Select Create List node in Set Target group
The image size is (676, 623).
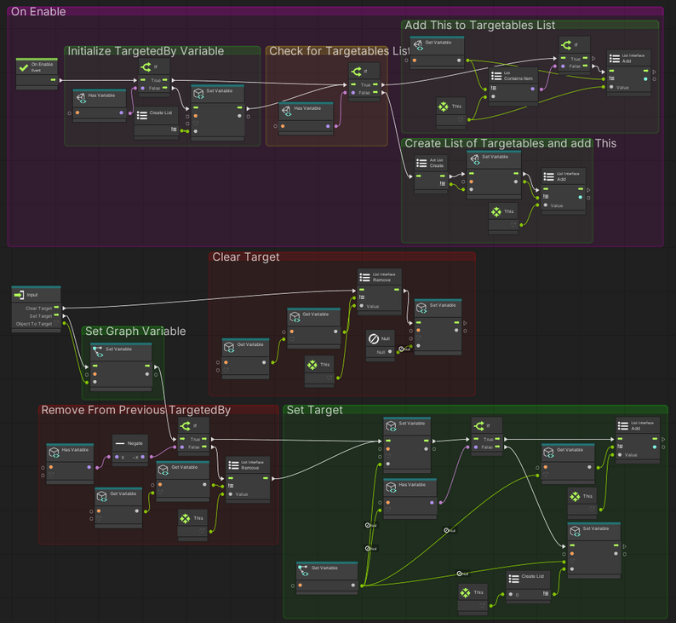click(528, 586)
